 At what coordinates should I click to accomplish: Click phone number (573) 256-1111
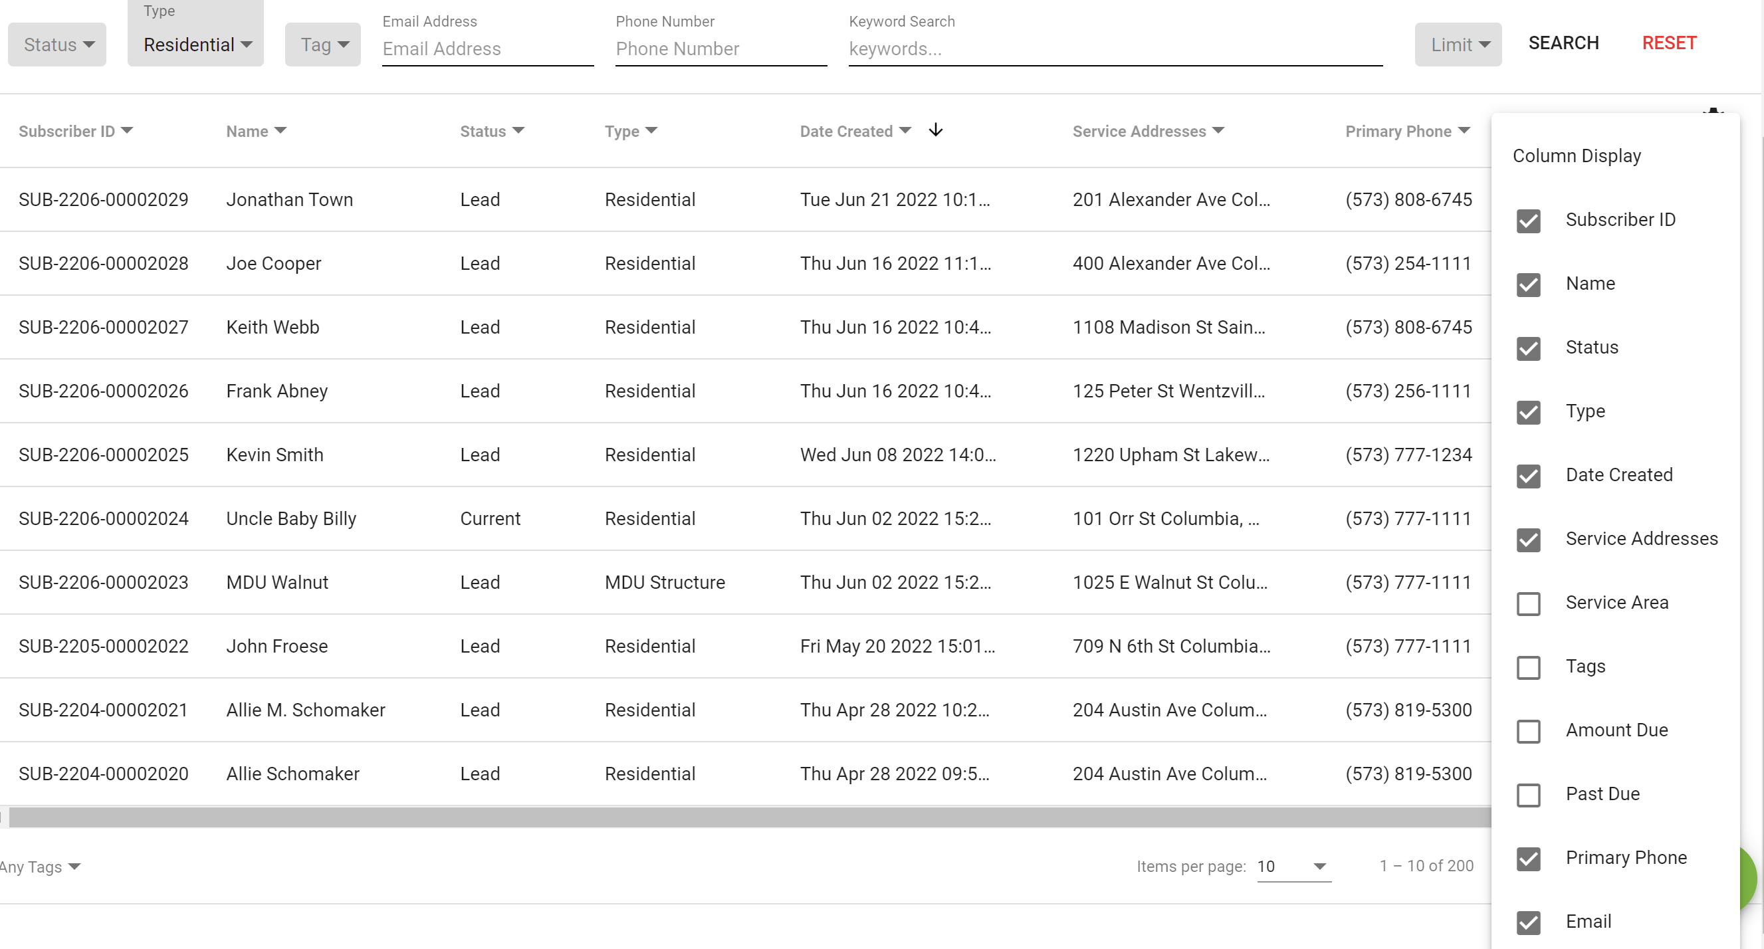(1408, 391)
